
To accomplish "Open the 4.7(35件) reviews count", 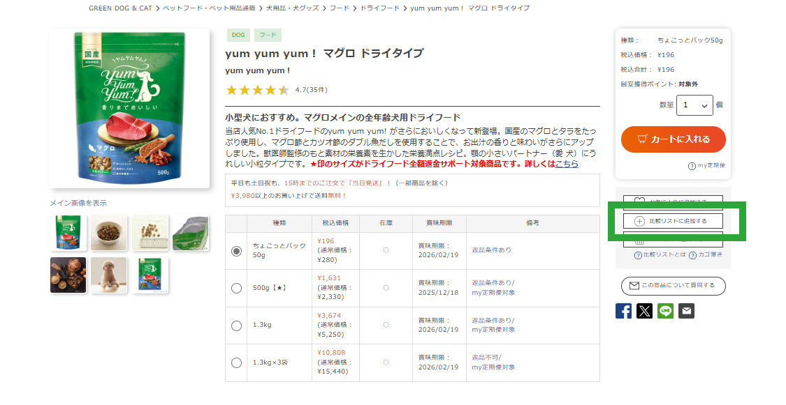I will click(312, 90).
